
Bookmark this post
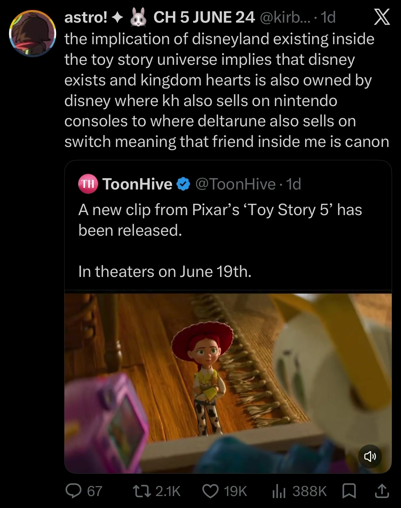(x=349, y=491)
